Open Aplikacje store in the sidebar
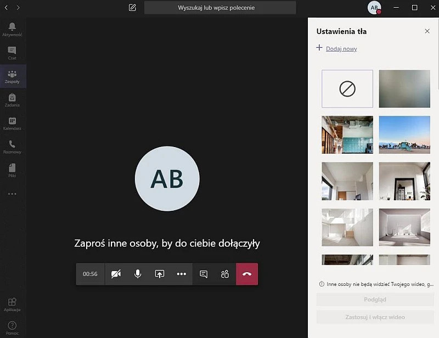 (12, 304)
